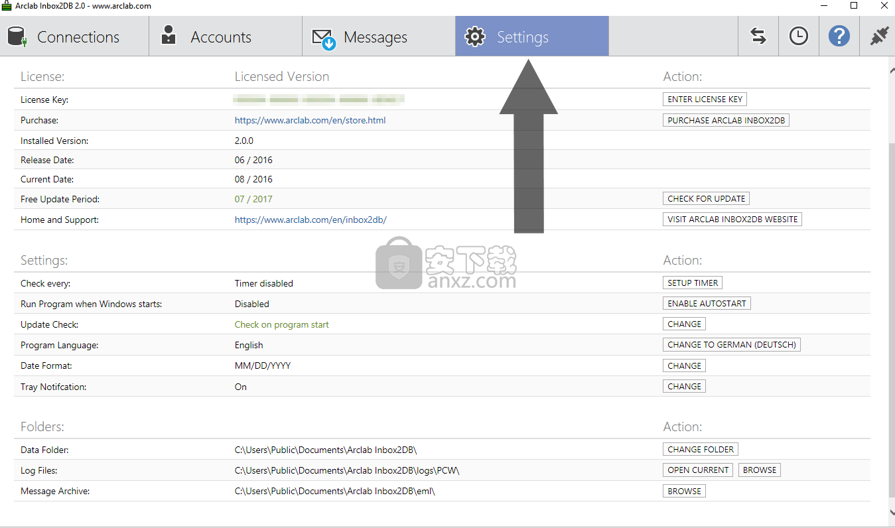Switch to the Accounts tab

[226, 36]
